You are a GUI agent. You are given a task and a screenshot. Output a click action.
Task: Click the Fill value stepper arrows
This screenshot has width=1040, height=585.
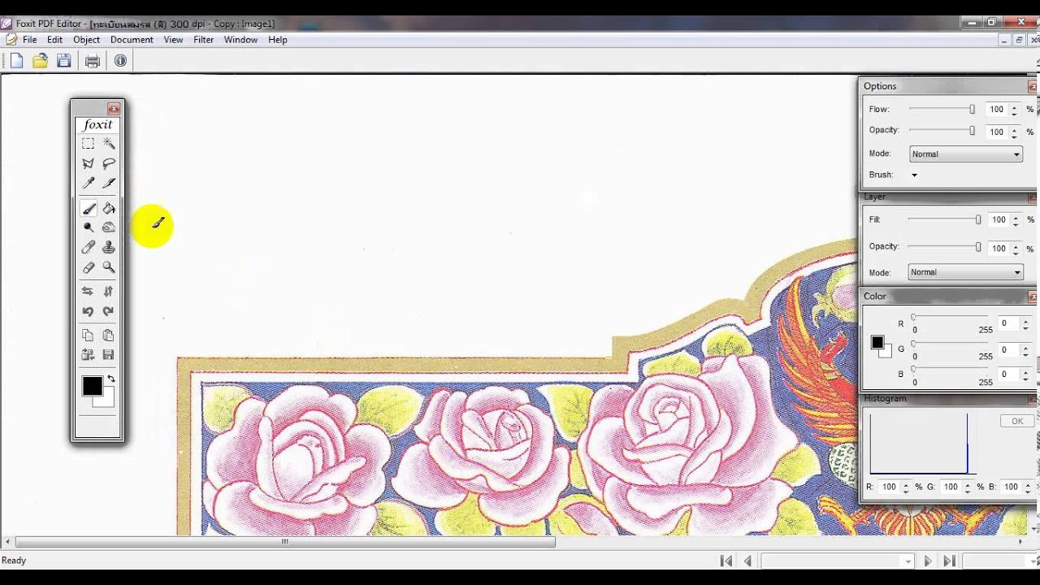(1016, 219)
